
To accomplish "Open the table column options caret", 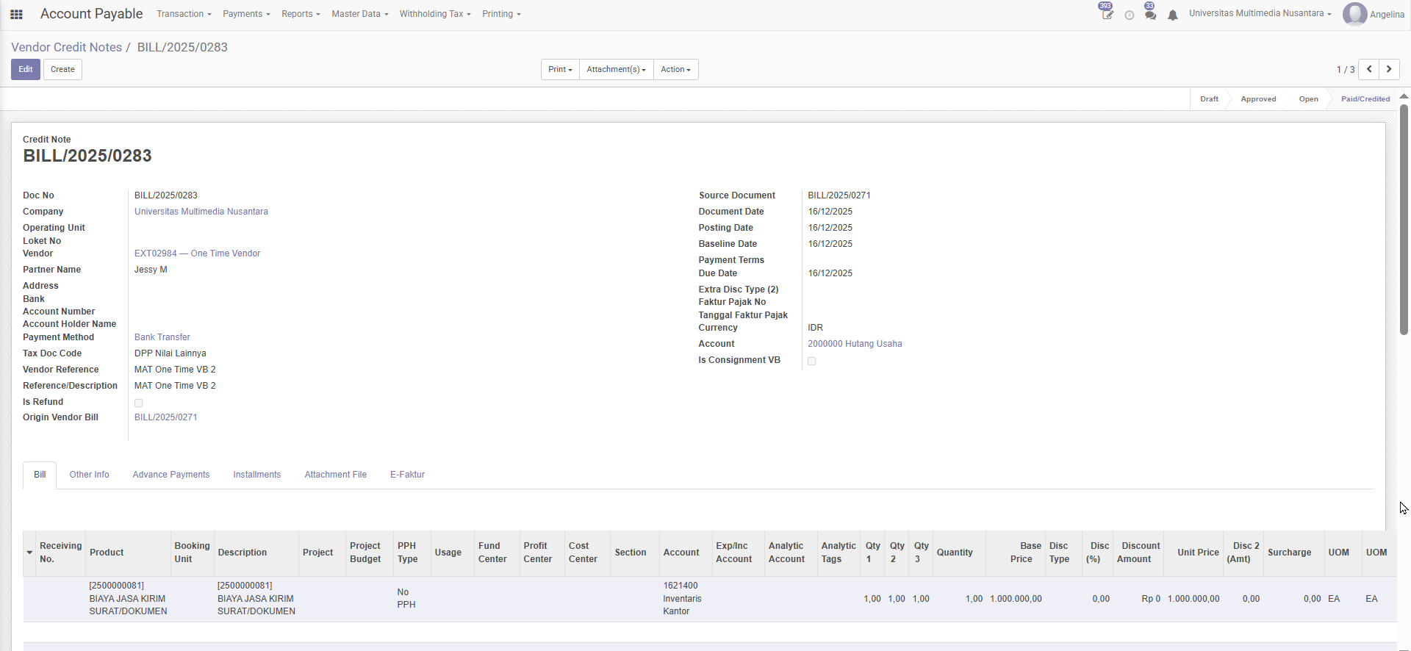I will pyautogui.click(x=29, y=553).
